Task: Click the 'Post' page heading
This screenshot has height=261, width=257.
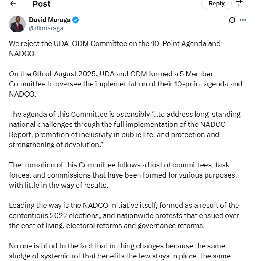Action: (x=41, y=4)
